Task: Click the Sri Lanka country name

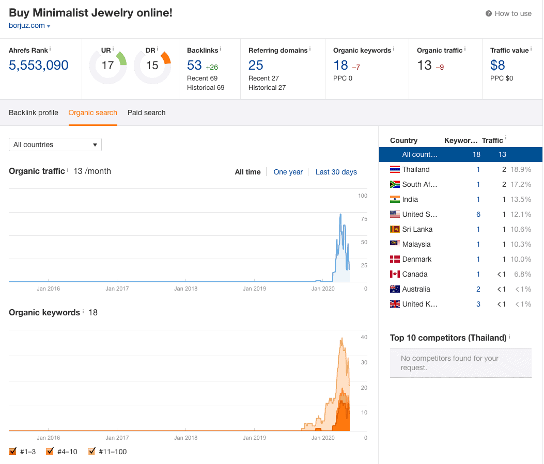Action: (x=417, y=229)
